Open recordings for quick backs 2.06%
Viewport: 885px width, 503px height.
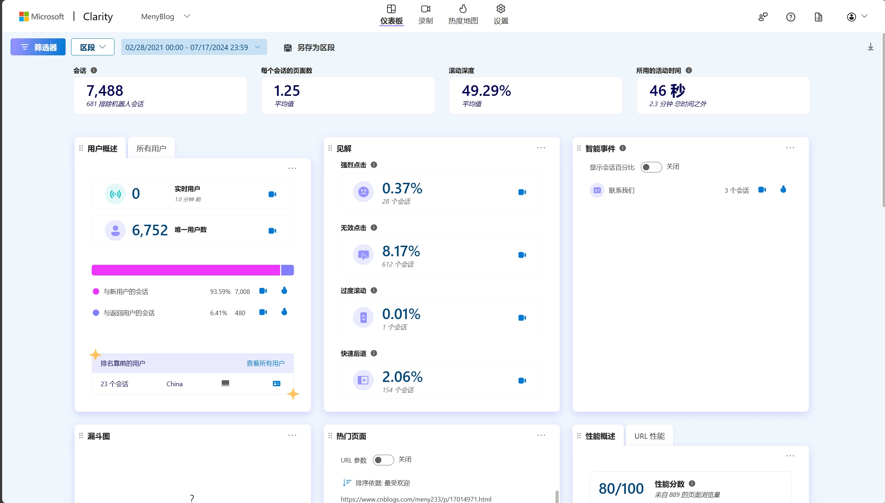point(522,381)
